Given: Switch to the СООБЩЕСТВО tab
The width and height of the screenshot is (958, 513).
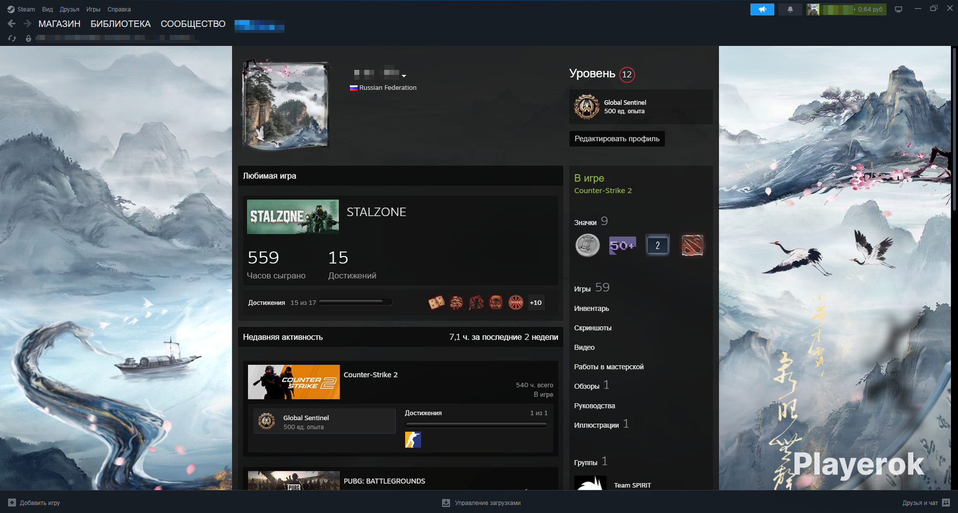Looking at the screenshot, I should 193,24.
